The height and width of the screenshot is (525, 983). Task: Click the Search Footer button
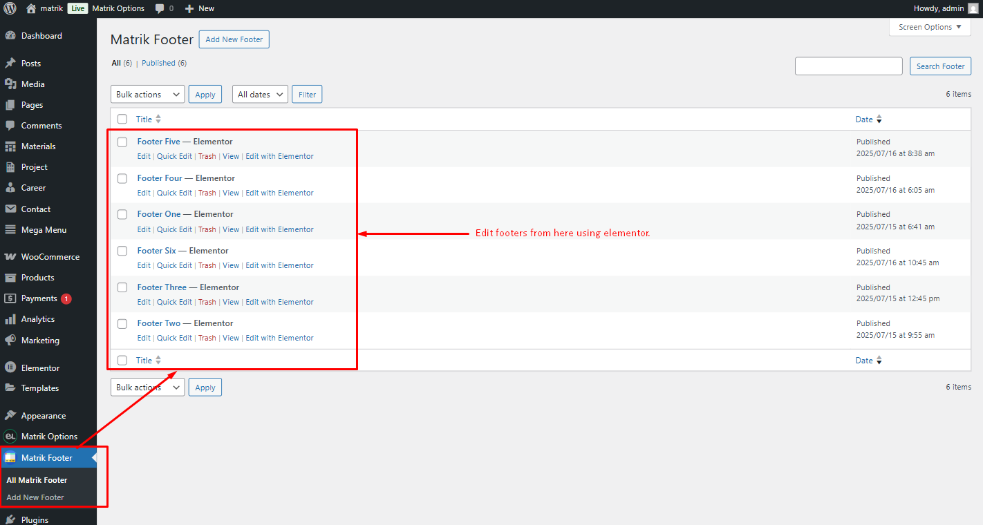[940, 66]
